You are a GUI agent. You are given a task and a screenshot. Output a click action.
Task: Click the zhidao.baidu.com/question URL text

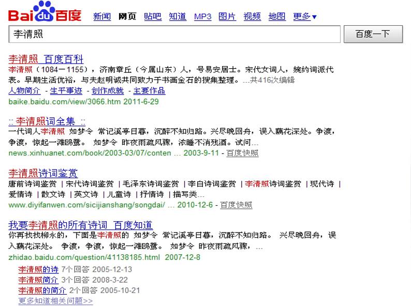(84, 257)
